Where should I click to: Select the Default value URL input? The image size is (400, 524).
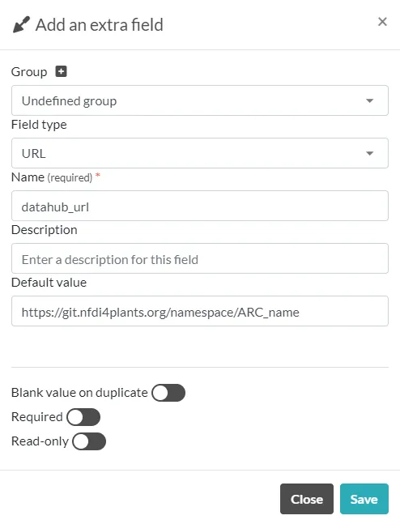200,311
